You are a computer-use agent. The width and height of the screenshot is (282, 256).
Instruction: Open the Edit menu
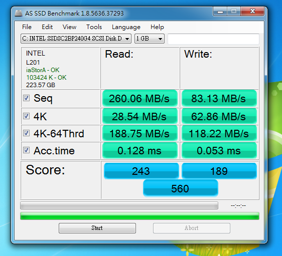coord(47,27)
